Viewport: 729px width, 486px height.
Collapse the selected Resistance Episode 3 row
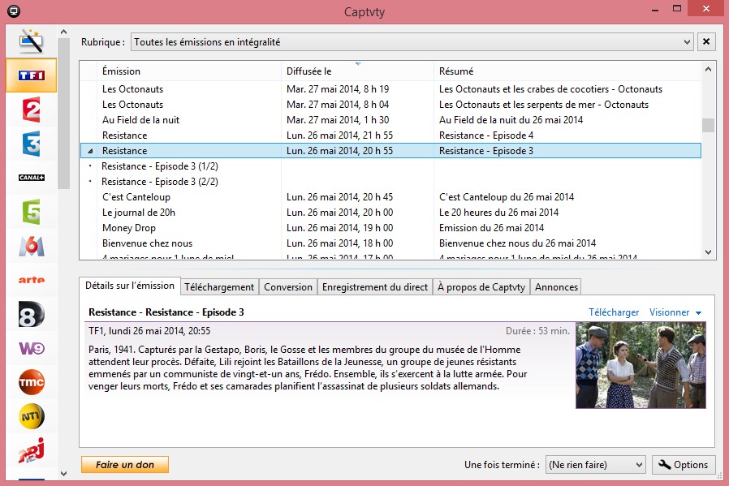click(x=90, y=151)
